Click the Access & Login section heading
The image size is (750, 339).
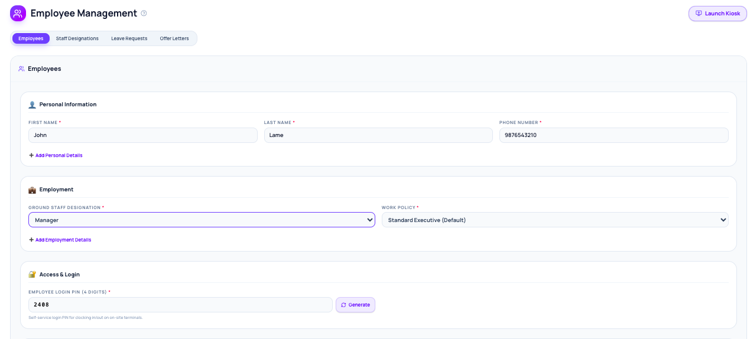[x=60, y=275]
